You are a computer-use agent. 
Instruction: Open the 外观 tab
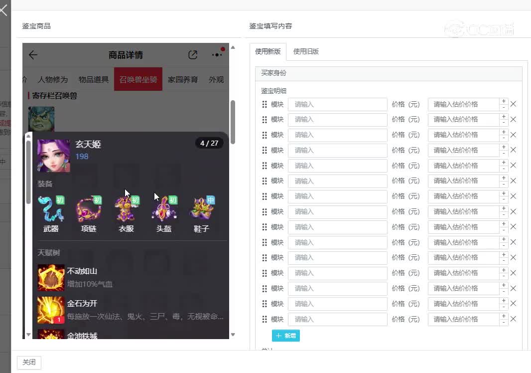tap(216, 79)
